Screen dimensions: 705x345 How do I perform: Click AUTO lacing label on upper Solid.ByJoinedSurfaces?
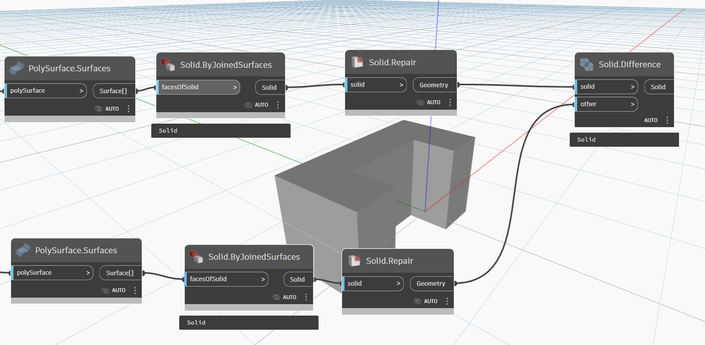point(262,105)
